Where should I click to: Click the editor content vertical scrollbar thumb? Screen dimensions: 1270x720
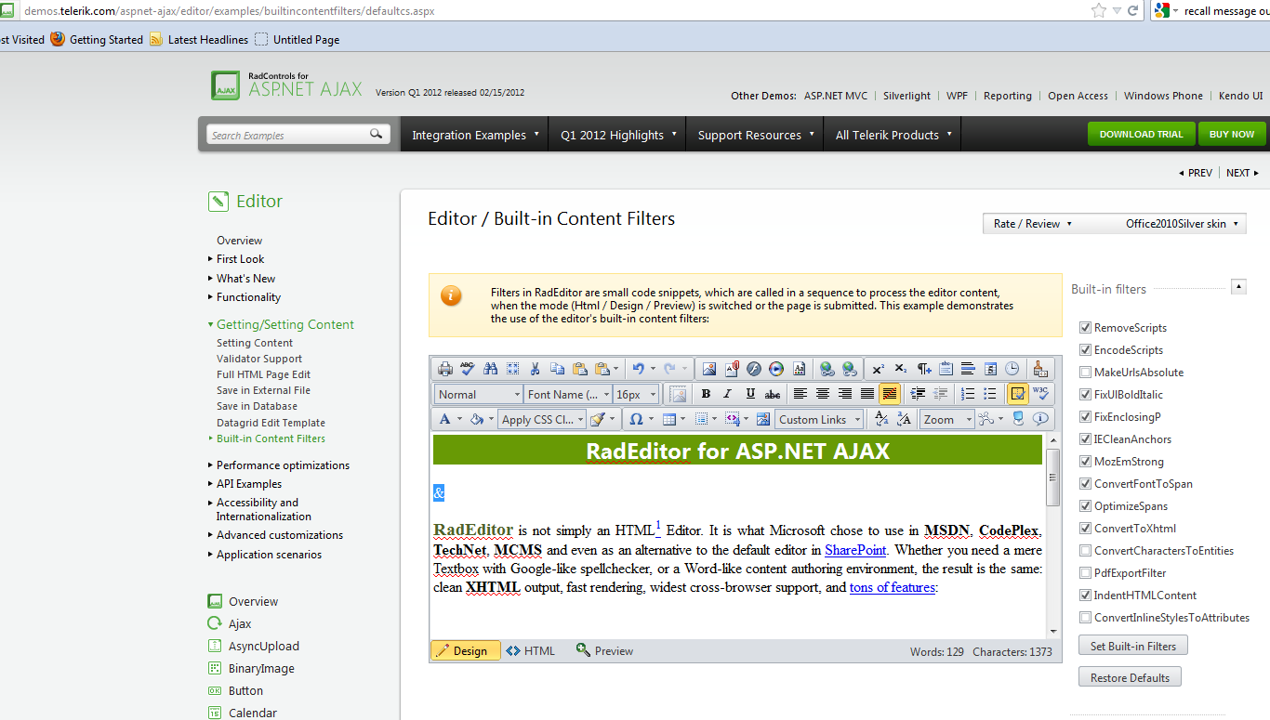point(1052,478)
